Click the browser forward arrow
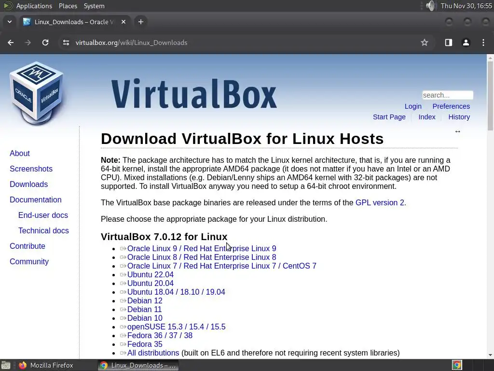This screenshot has width=494, height=371. click(x=27, y=43)
